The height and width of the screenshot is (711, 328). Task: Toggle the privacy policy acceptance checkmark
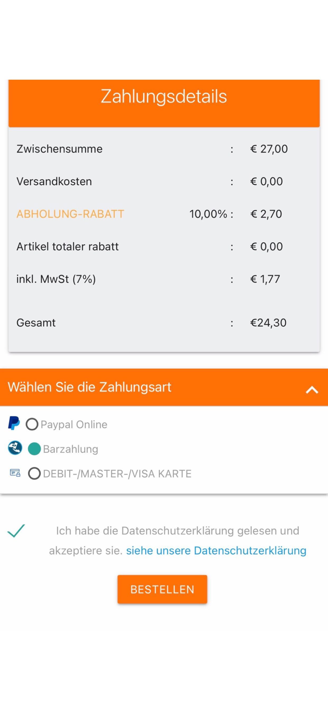(16, 531)
